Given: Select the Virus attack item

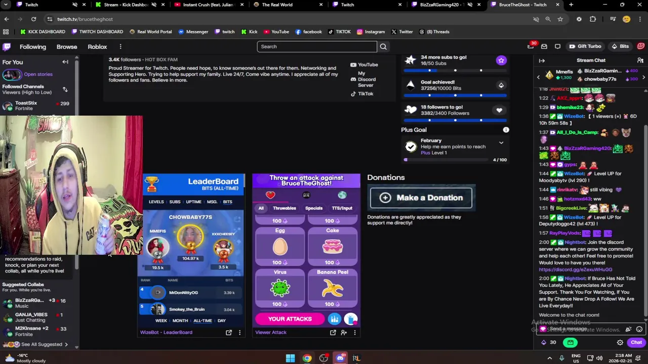Looking at the screenshot, I should click(x=280, y=288).
